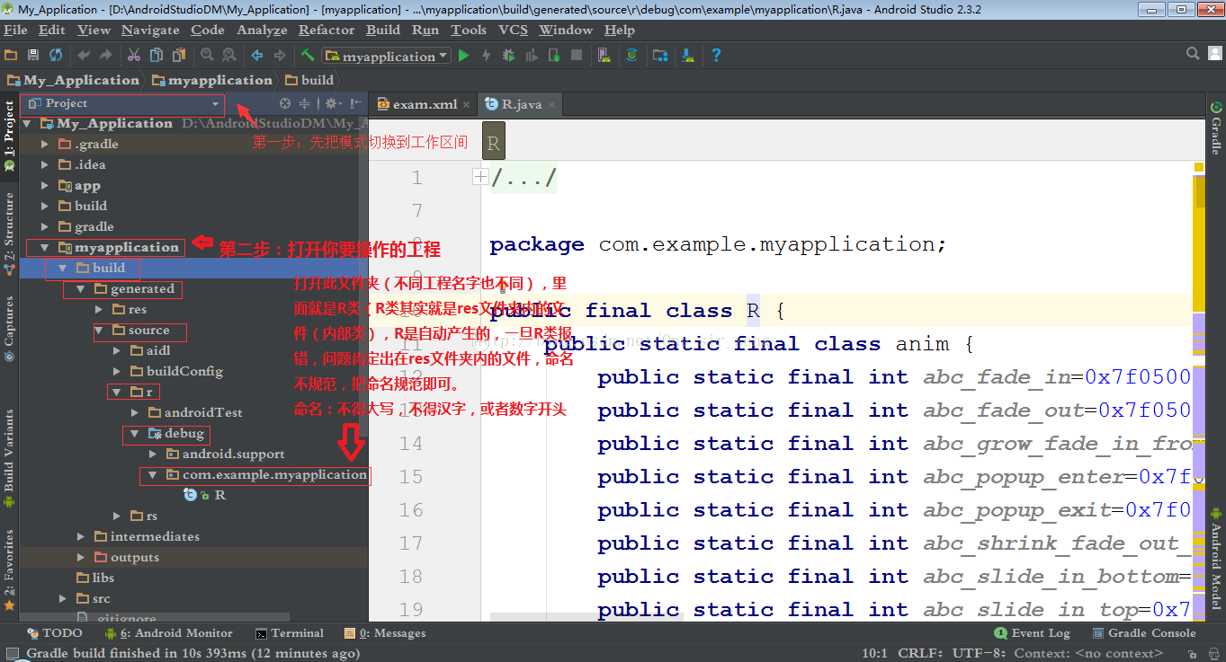
Task: Navigate forward with the right arrow
Action: (x=280, y=56)
